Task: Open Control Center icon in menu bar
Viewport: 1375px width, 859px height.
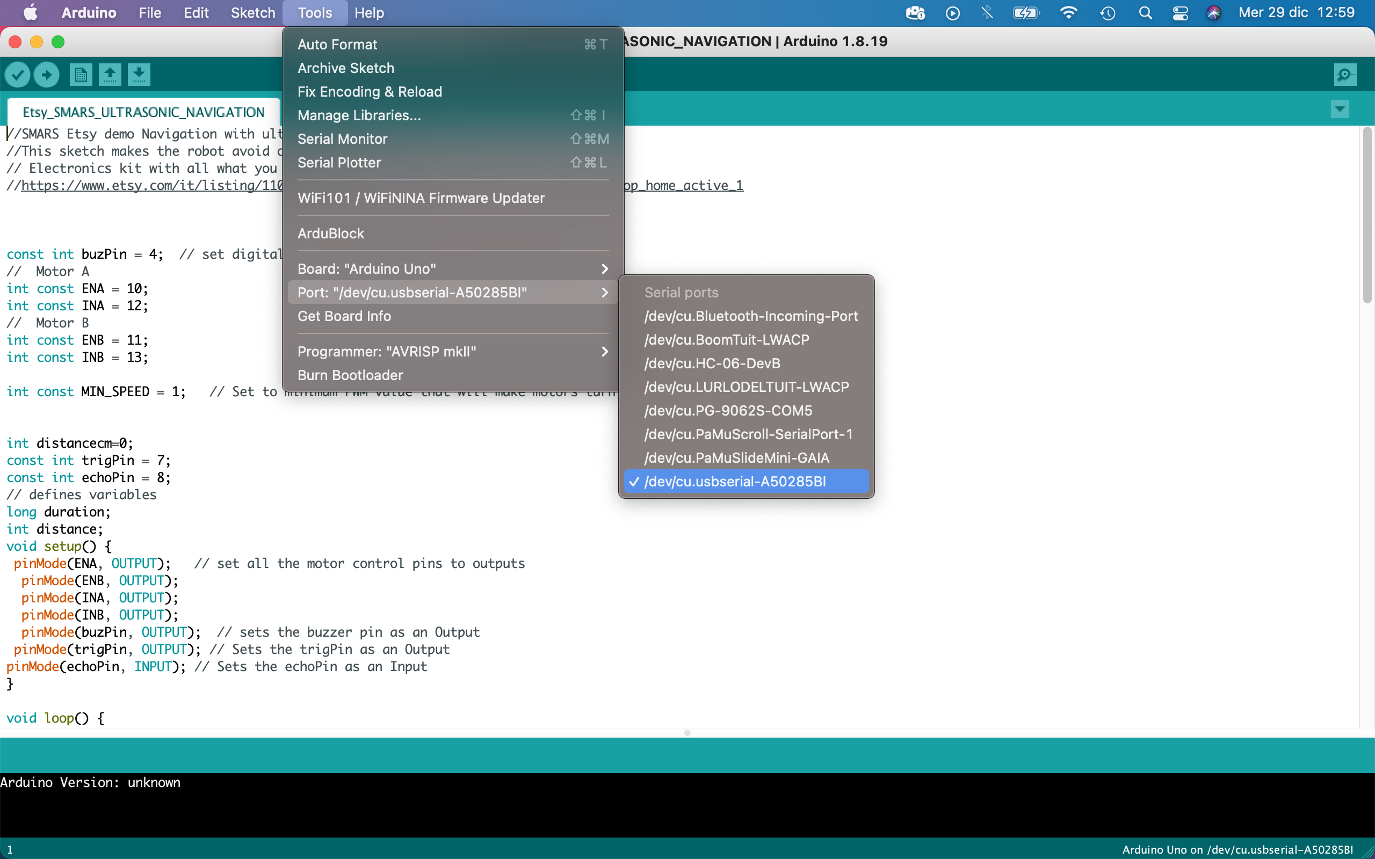Action: click(x=1180, y=12)
